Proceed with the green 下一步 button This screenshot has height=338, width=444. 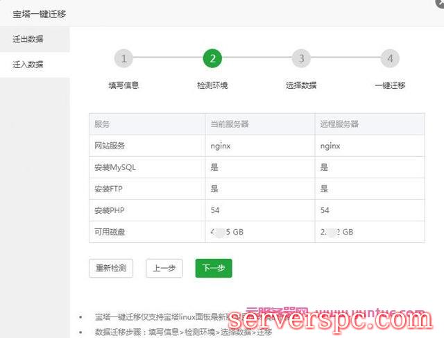tap(213, 269)
